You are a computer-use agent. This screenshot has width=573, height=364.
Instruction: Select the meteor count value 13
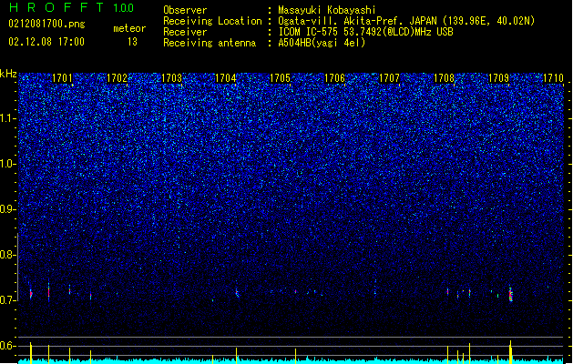click(132, 42)
